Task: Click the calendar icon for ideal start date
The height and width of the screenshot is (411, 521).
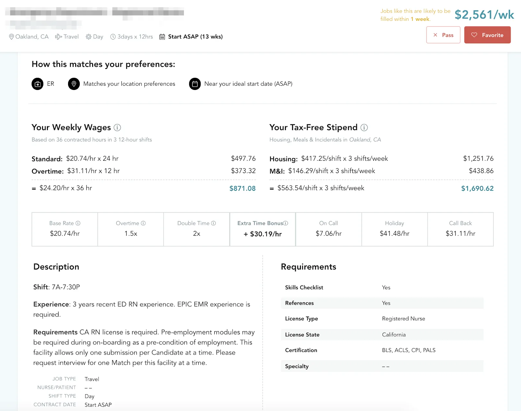Action: click(x=195, y=84)
